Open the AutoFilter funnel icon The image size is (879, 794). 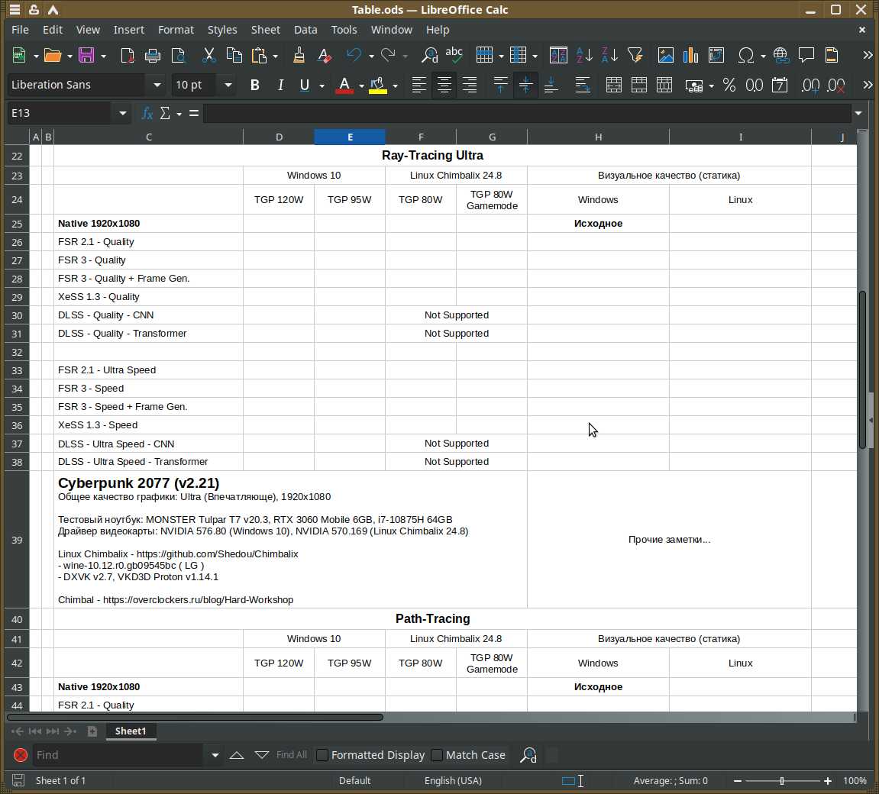click(635, 55)
